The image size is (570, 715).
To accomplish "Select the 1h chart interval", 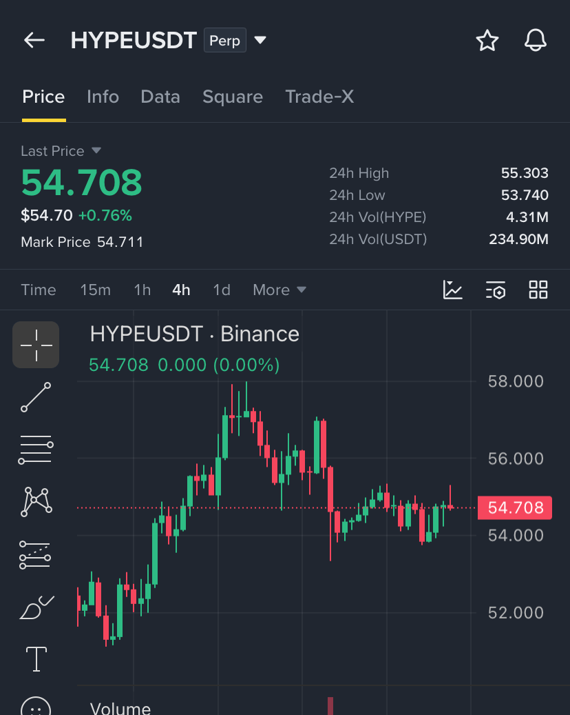I will click(142, 290).
